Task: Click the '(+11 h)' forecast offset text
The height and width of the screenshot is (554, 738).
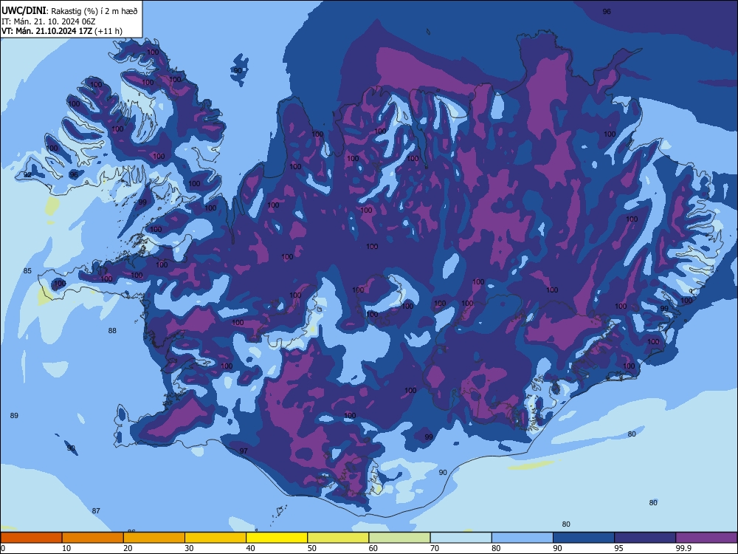Action: [x=108, y=31]
